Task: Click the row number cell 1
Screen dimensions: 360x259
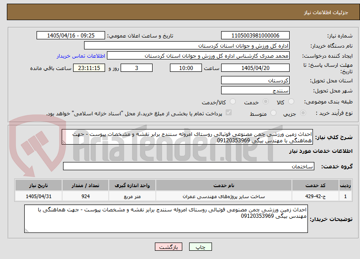Action: point(345,196)
